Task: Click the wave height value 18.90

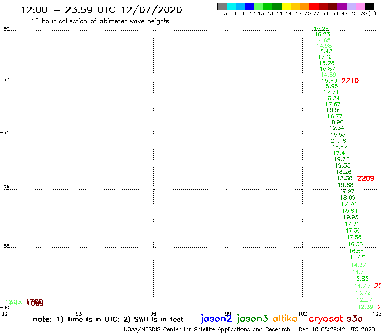Action: 336,122
